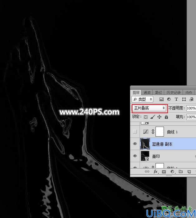
Task: Open the 路径 (Paths) tab
Action: point(158,92)
